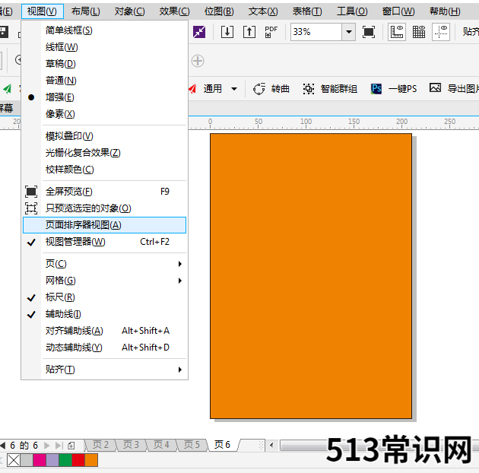Viewport: 479px width, 473px height.
Task: Switch to the 页 5 page tab
Action: 192,445
